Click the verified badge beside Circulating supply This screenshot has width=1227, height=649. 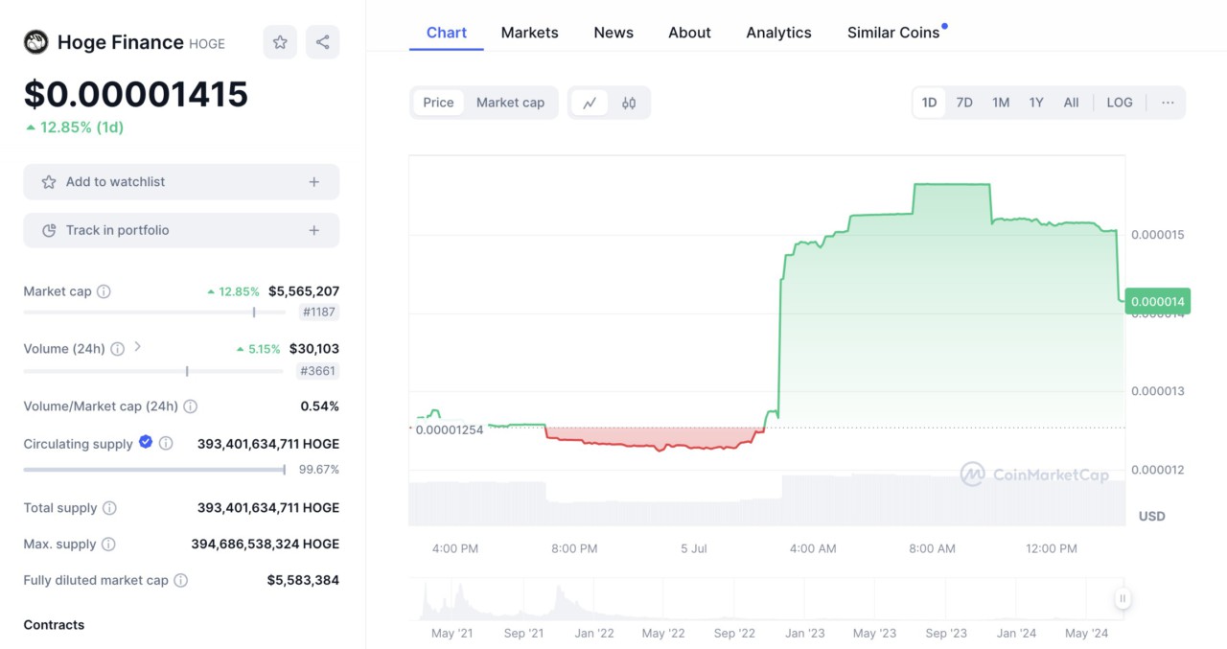(146, 443)
